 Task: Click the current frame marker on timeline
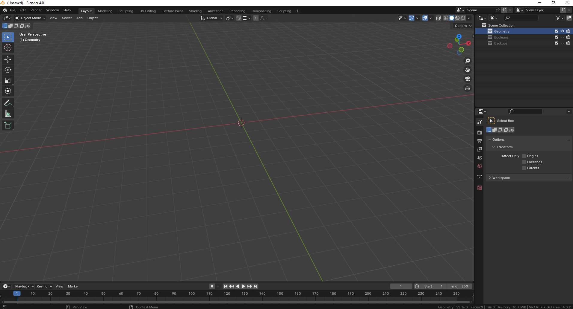[x=17, y=293]
